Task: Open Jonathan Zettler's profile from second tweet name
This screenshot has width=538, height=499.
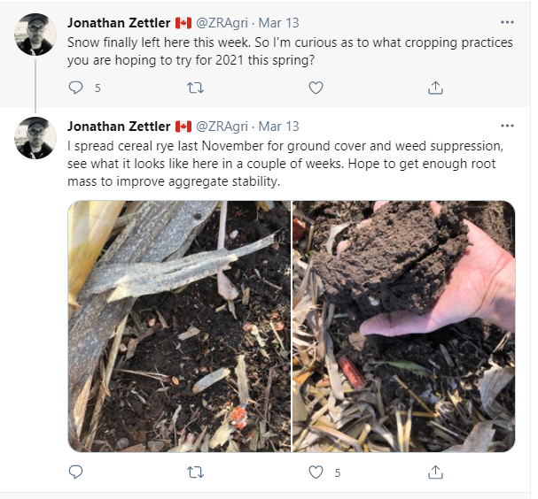Action: [119, 127]
